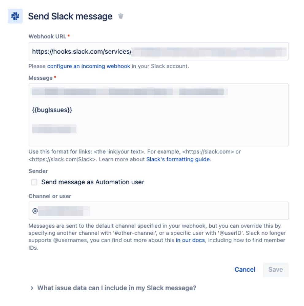
Task: Delete the action via trash icon
Action: click(121, 16)
